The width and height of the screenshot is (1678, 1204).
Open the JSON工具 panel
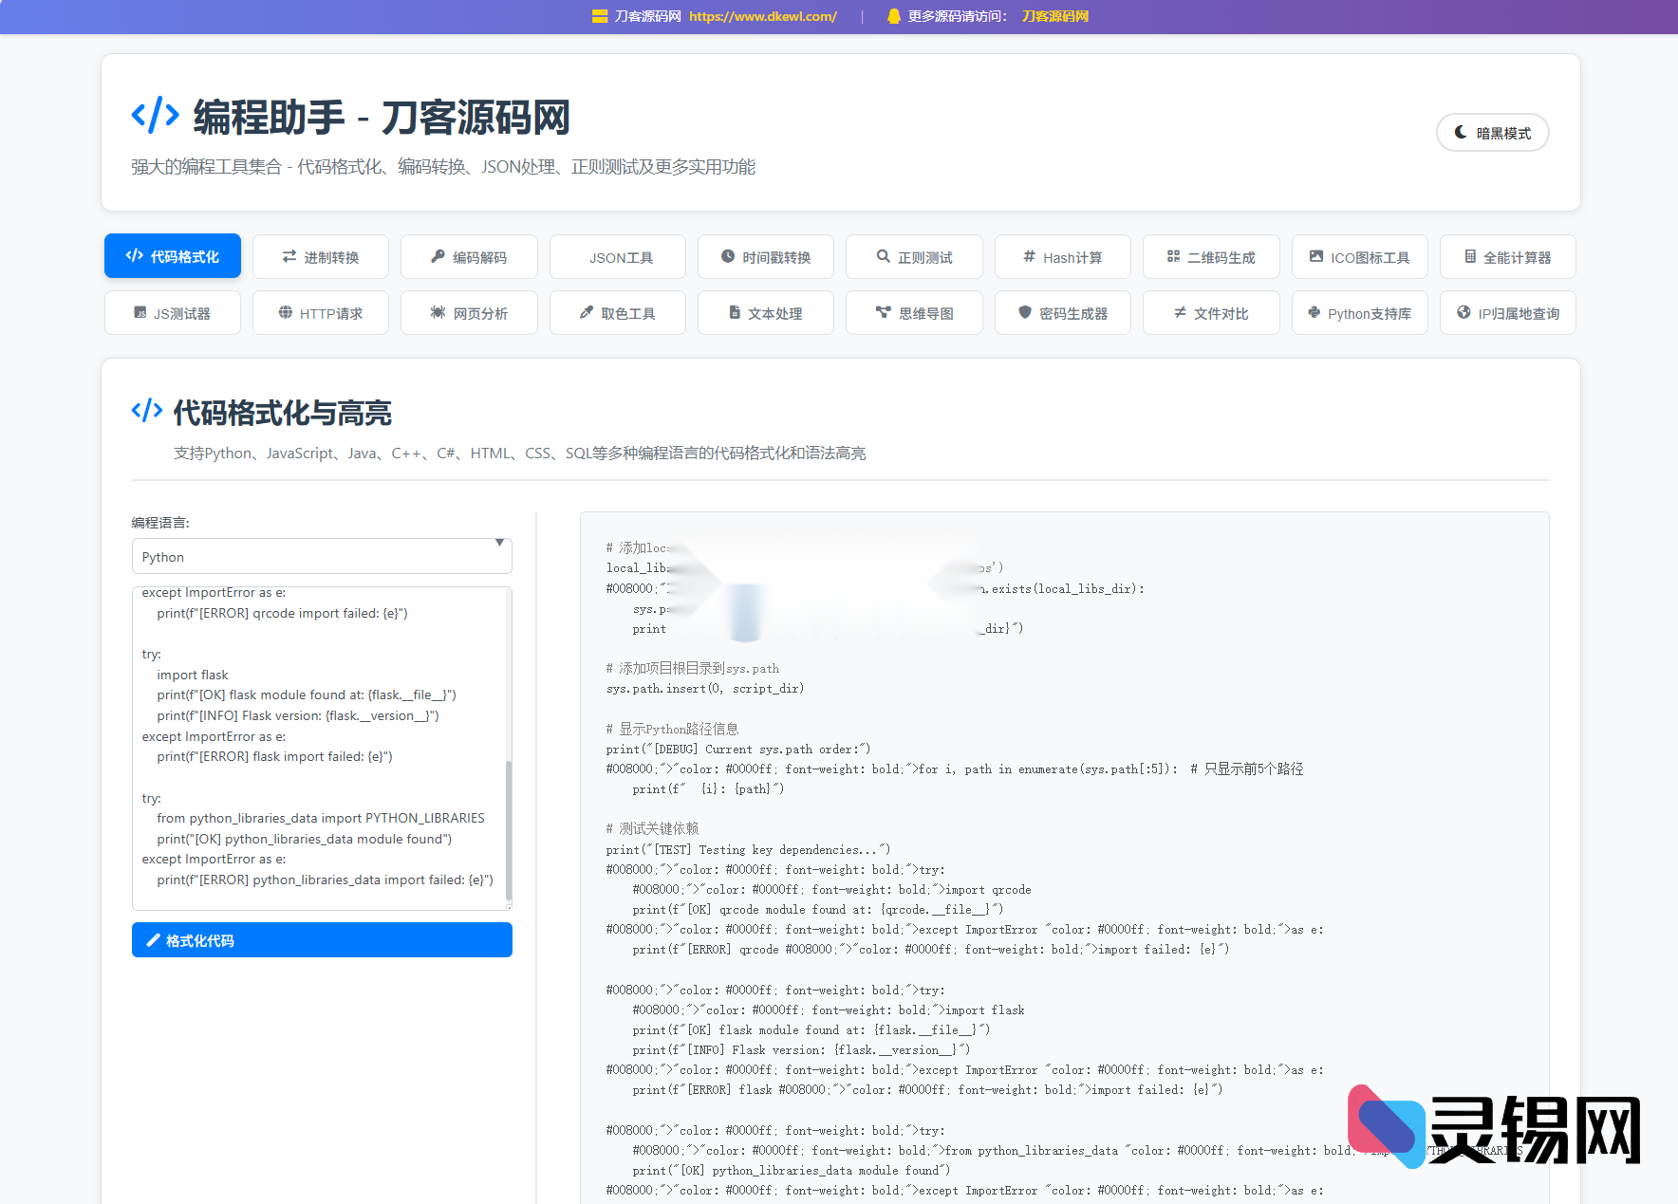coord(617,256)
